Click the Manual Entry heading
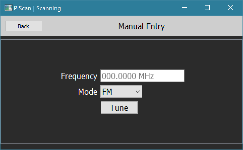This screenshot has width=243, height=150. point(141,26)
